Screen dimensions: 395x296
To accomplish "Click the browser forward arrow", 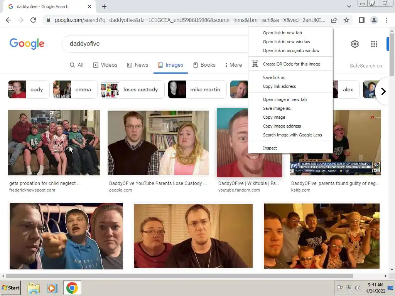I will (21, 20).
